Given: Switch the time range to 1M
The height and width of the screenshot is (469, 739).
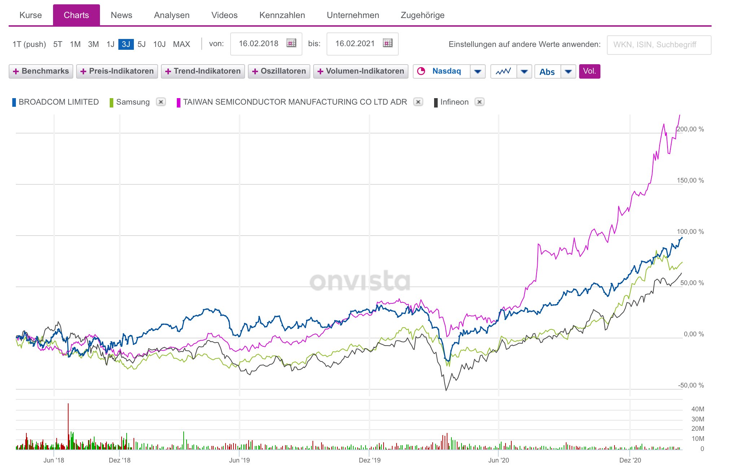Looking at the screenshot, I should [x=75, y=44].
